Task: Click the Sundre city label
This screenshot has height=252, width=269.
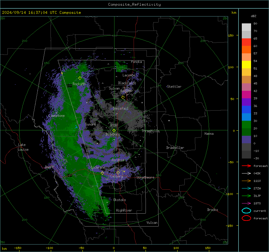Action: tap(91, 124)
